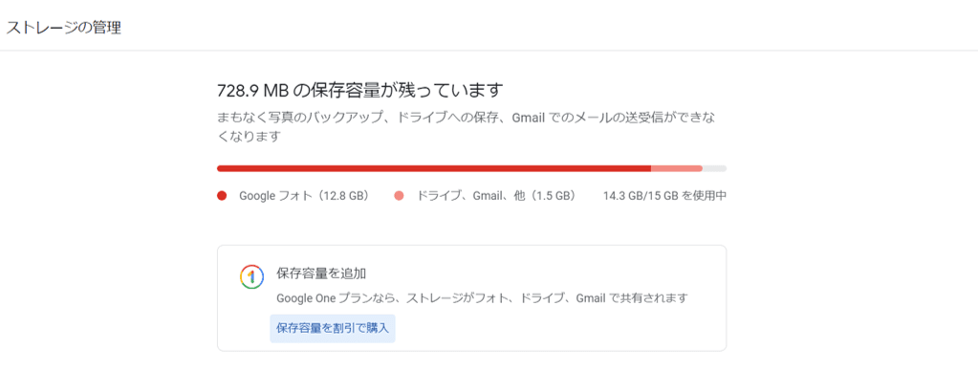
Task: Click the Google フォト（12.8 GB）label
Action: [x=304, y=196]
